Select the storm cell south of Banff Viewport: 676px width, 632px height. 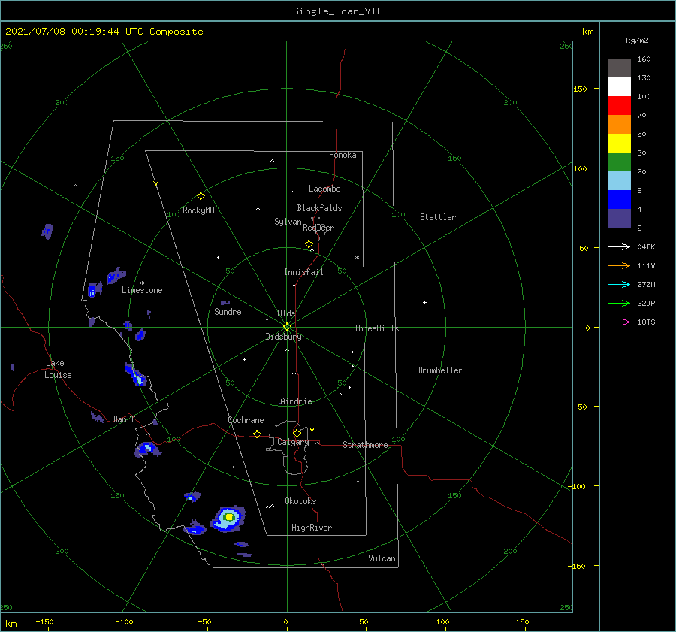(x=148, y=449)
